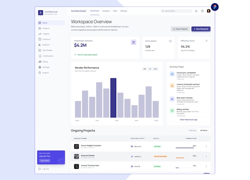The height and width of the screenshot is (180, 250).
Task: Click the Quick search input field
Action: (176, 11)
